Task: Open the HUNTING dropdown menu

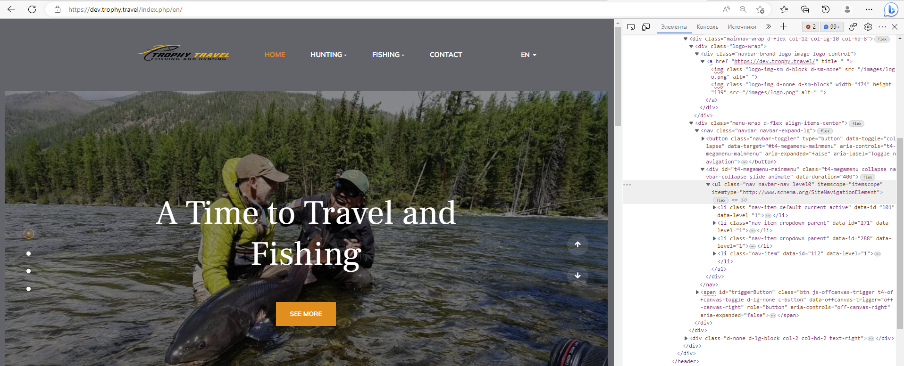Action: (x=328, y=55)
